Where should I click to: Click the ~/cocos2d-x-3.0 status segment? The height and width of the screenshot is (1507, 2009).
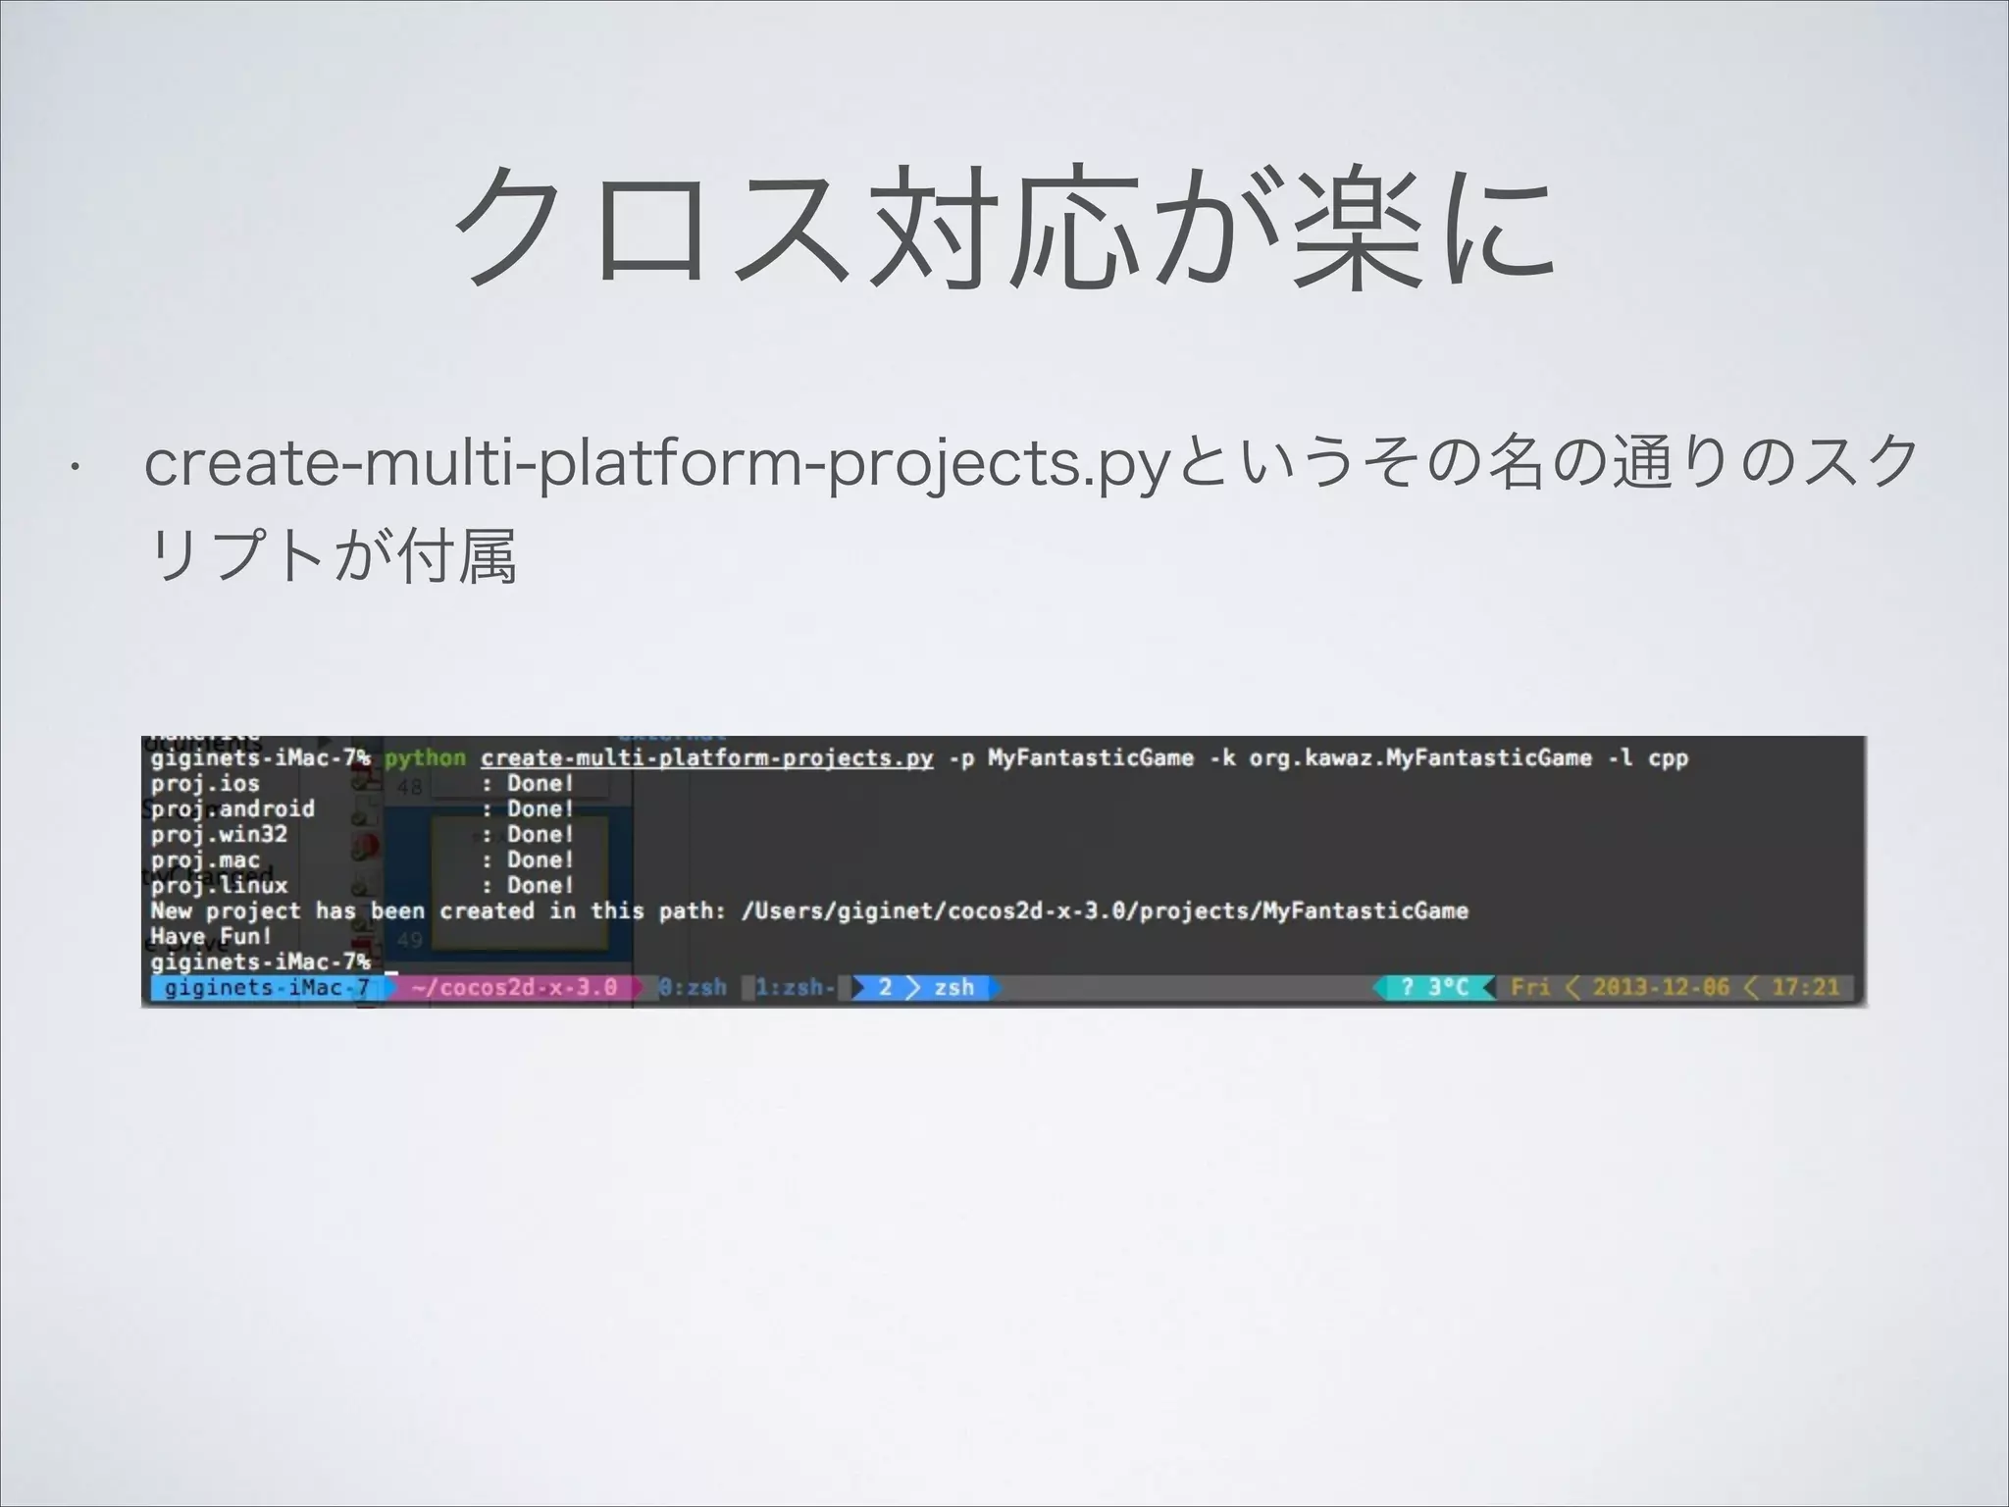click(514, 987)
